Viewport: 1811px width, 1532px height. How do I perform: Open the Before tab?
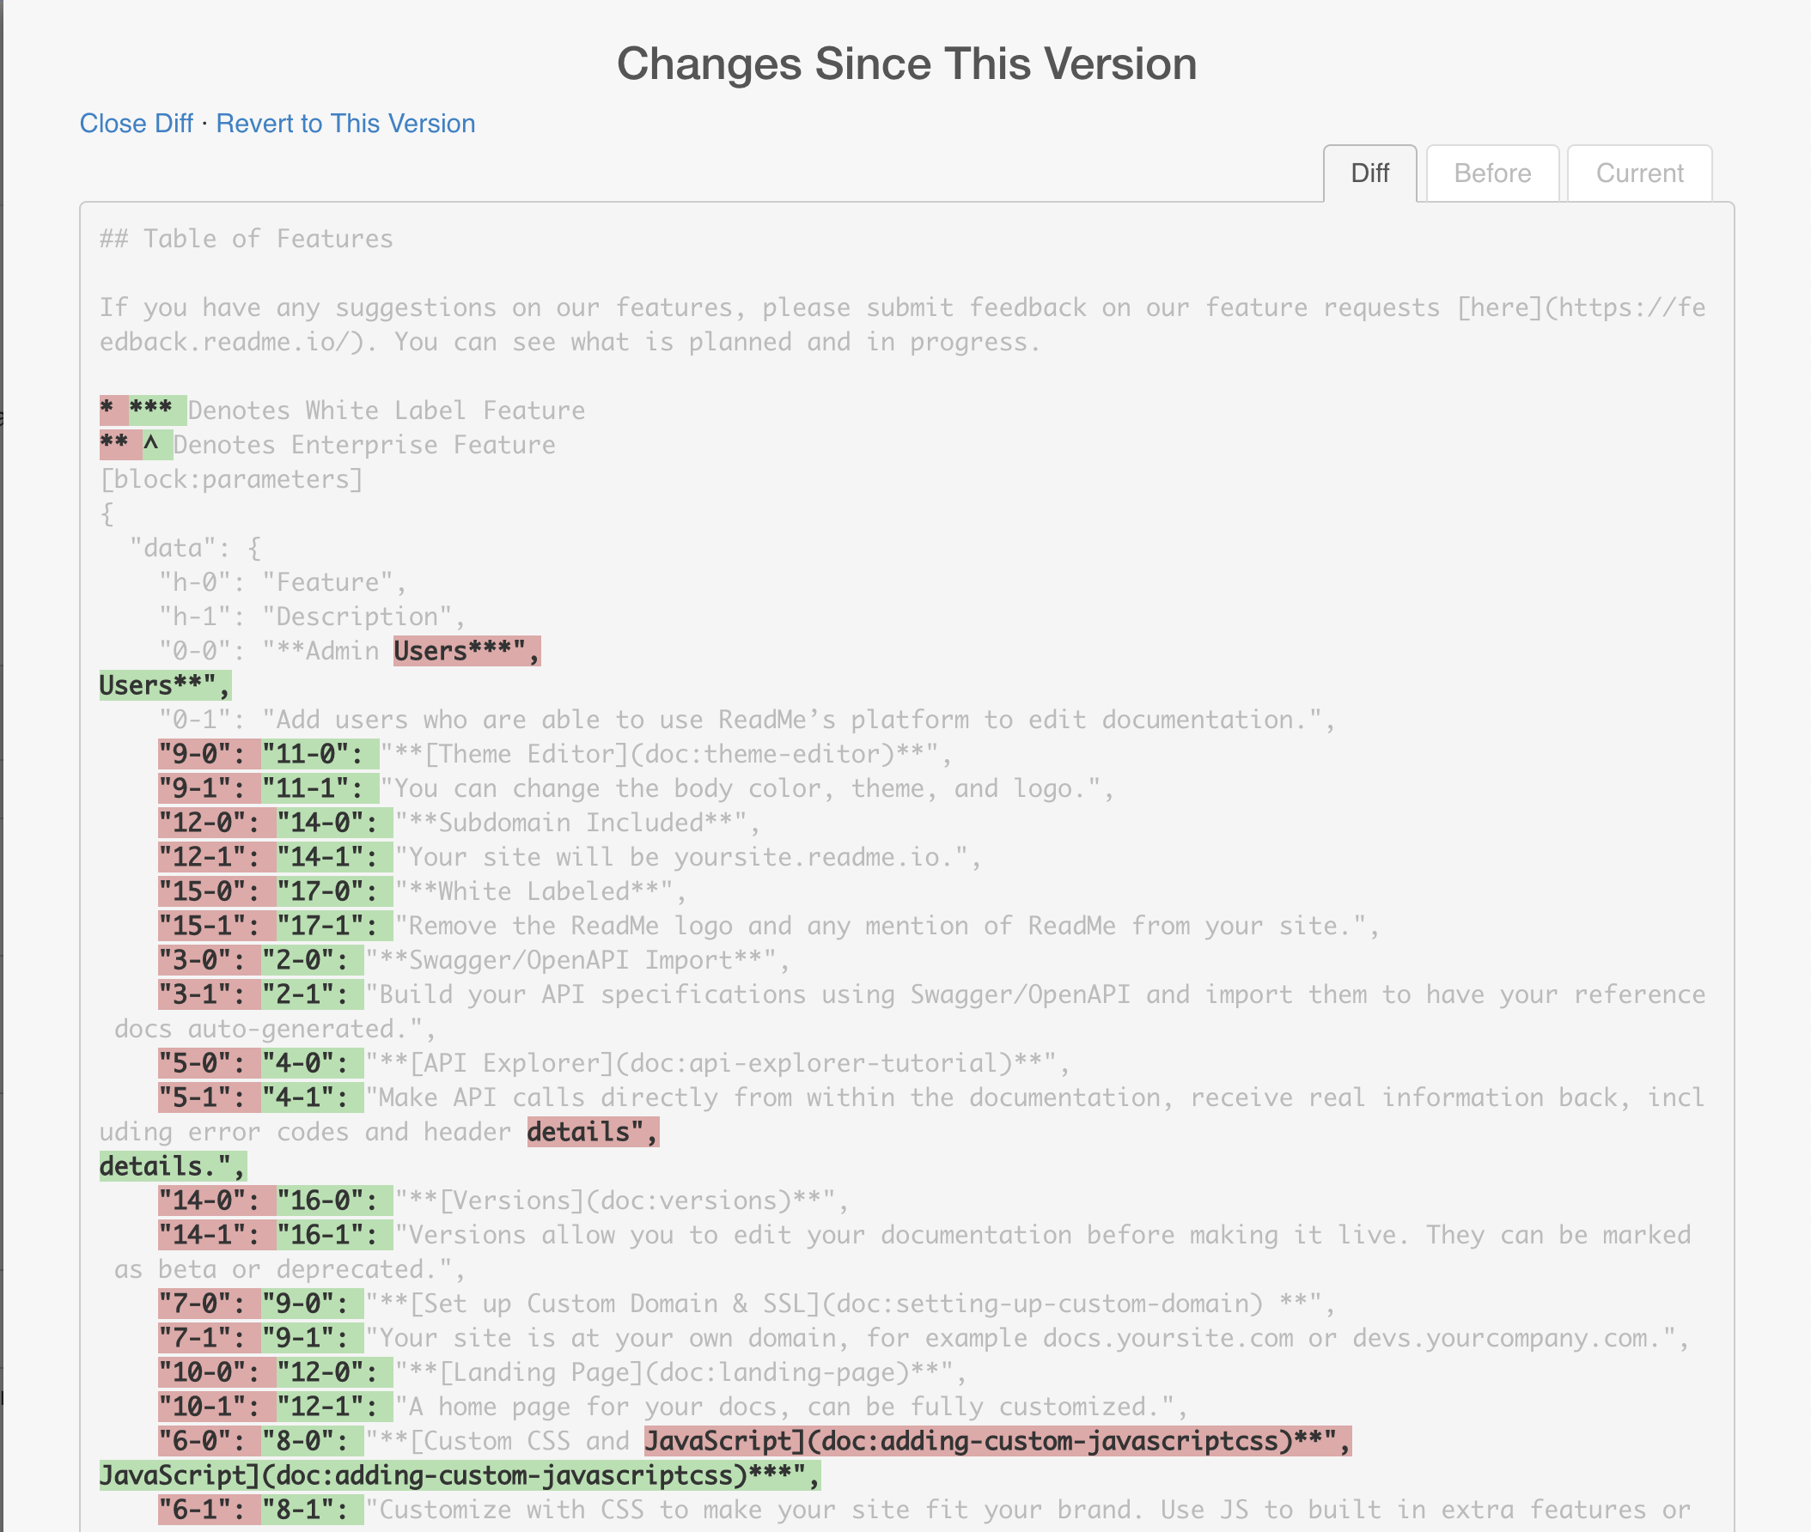click(x=1491, y=173)
